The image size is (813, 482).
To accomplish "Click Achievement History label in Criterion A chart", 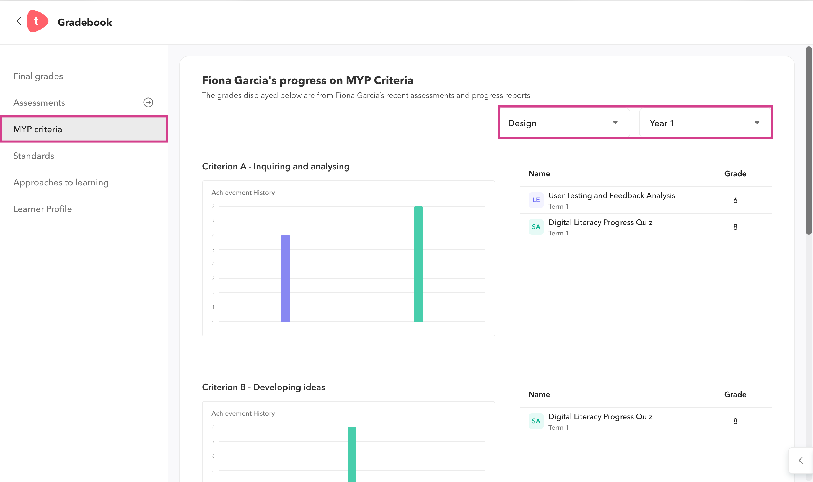I will [x=243, y=193].
